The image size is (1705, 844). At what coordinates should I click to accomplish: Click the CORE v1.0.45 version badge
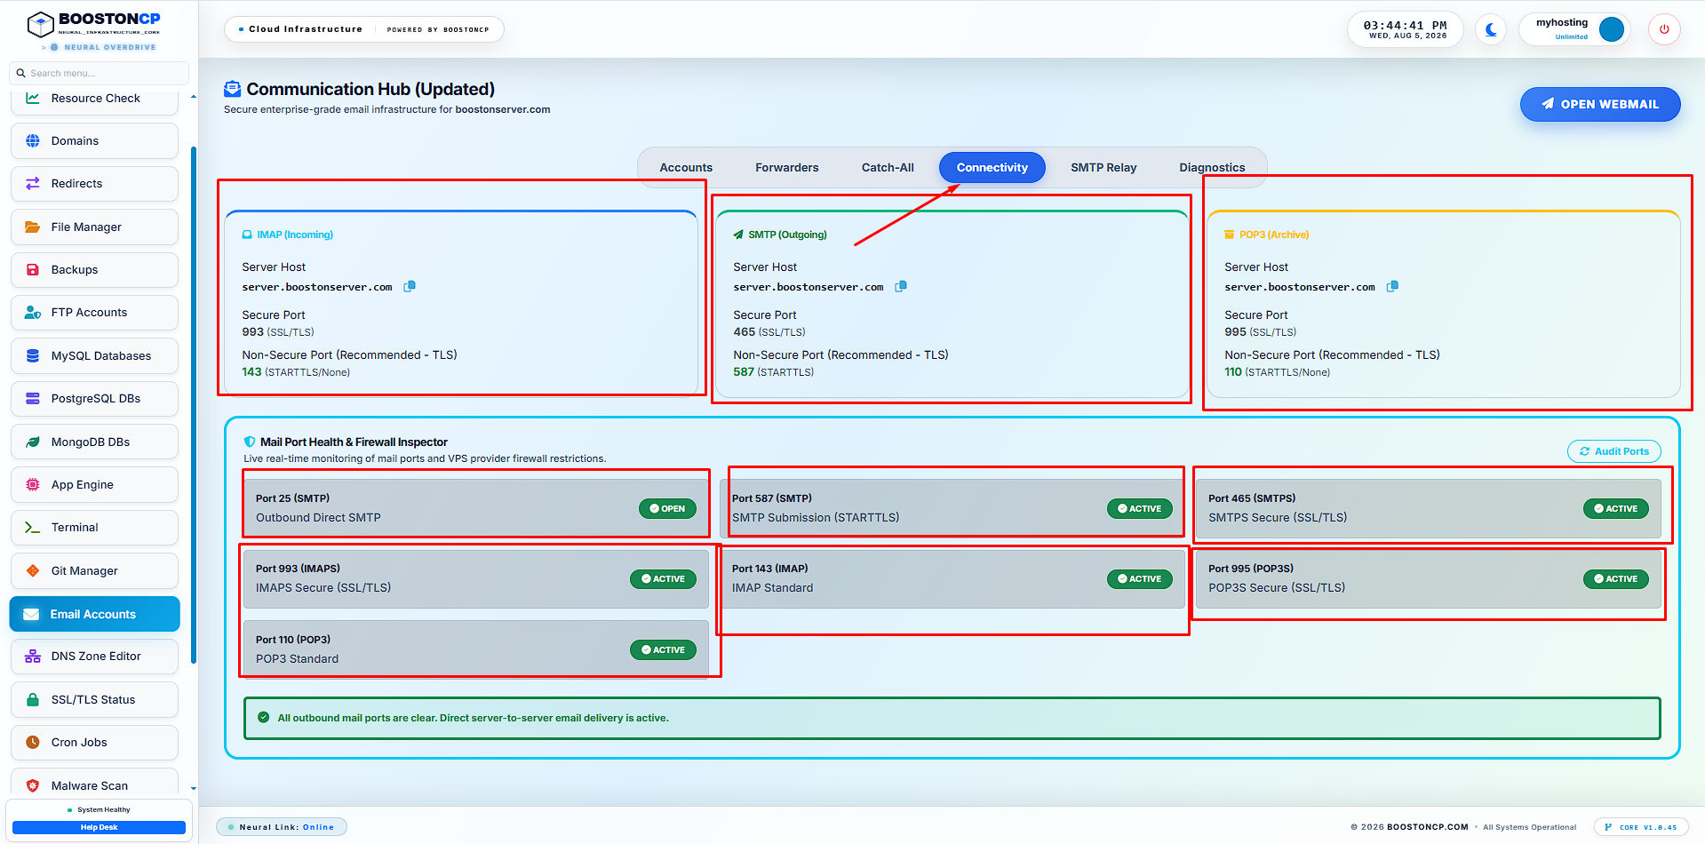click(x=1641, y=827)
